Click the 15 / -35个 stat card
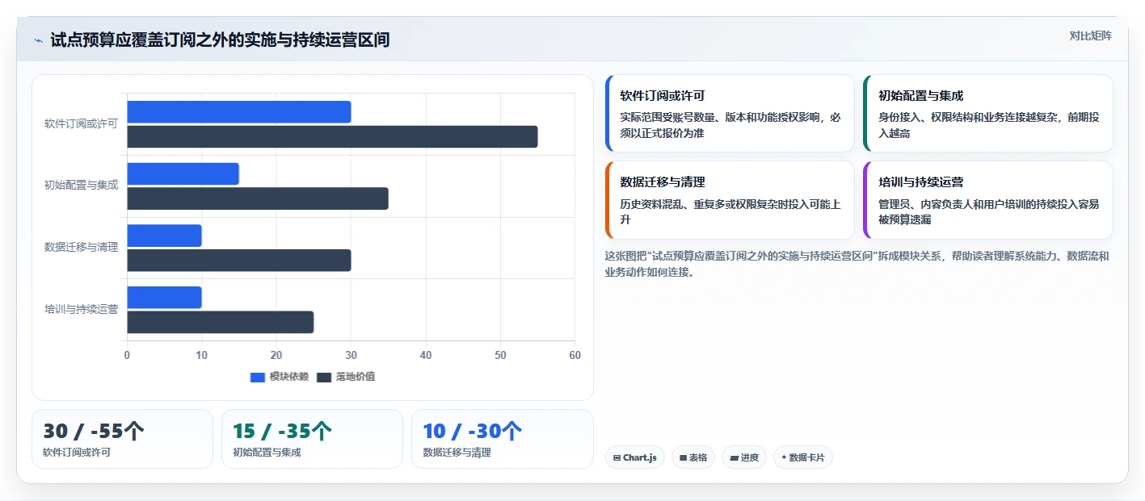This screenshot has width=1145, height=501. point(312,439)
